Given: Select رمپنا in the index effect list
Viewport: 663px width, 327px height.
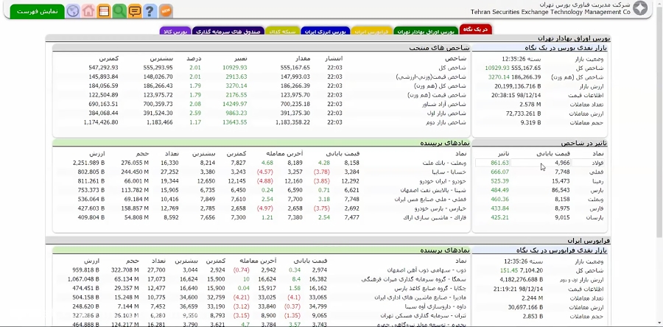Looking at the screenshot, I should pos(597,181).
